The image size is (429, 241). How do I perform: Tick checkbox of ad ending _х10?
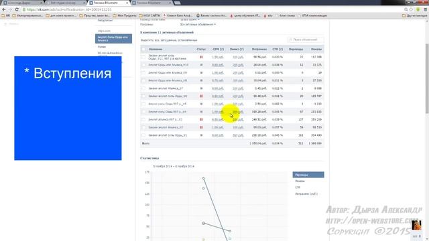tap(143, 65)
